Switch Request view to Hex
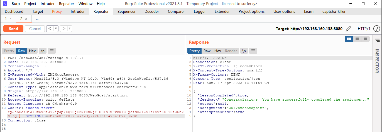Viewport: 382px width, 132px height. coord(32,51)
